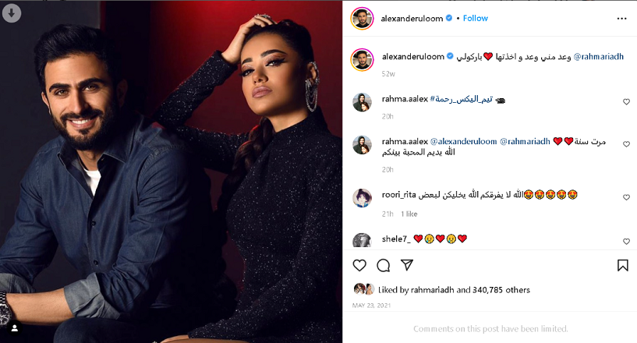
Task: Open rahmariadh in liked-by line
Action: coord(432,290)
